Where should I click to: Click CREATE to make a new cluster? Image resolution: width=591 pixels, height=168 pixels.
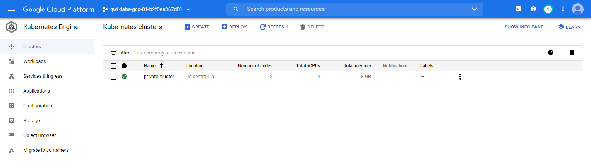click(x=197, y=27)
